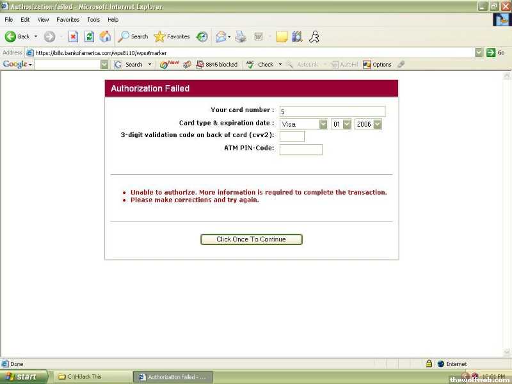Viewport: 512px width, 384px height.
Task: Open the expiration month dropdown
Action: tap(347, 124)
